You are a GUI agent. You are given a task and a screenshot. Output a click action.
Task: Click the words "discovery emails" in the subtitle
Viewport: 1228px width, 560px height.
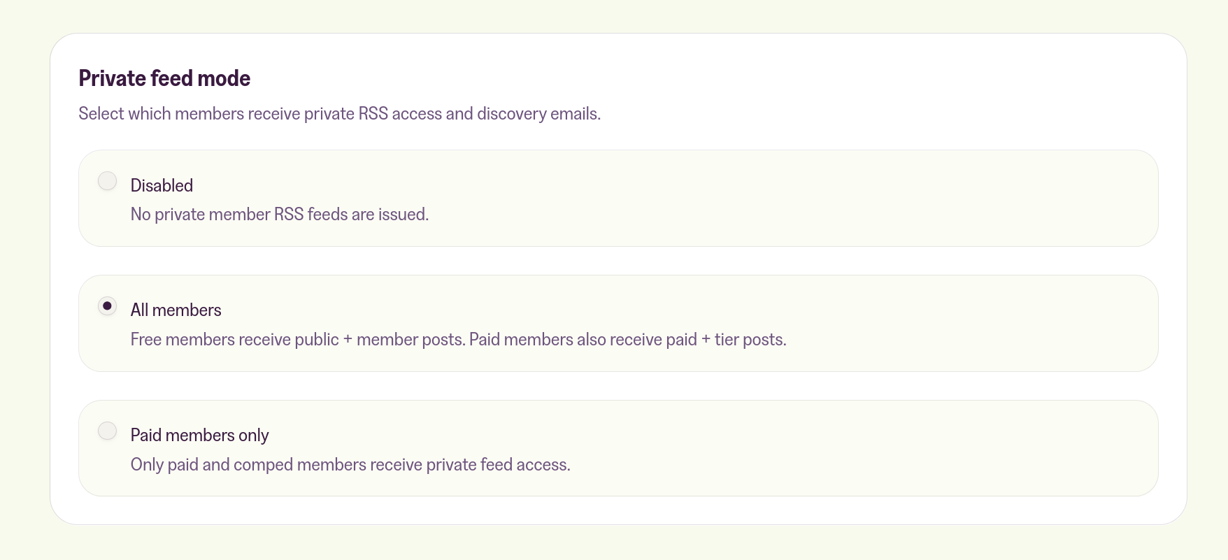pyautogui.click(x=538, y=114)
